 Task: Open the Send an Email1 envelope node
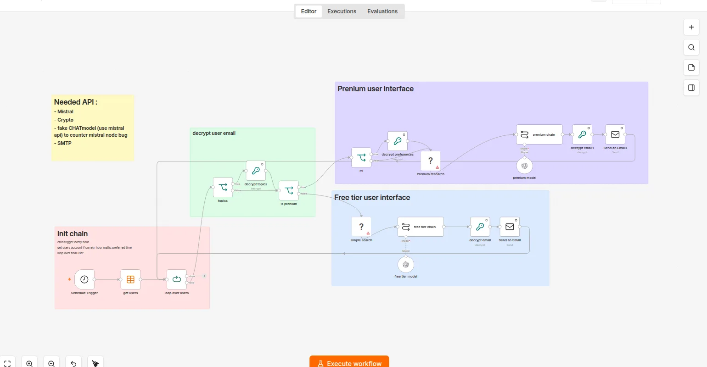(615, 134)
